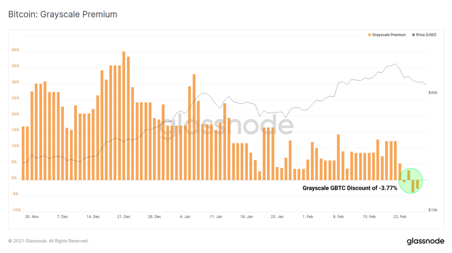Click the 14. Dec date label
Viewport: 452px width, 253px height.
93,217
